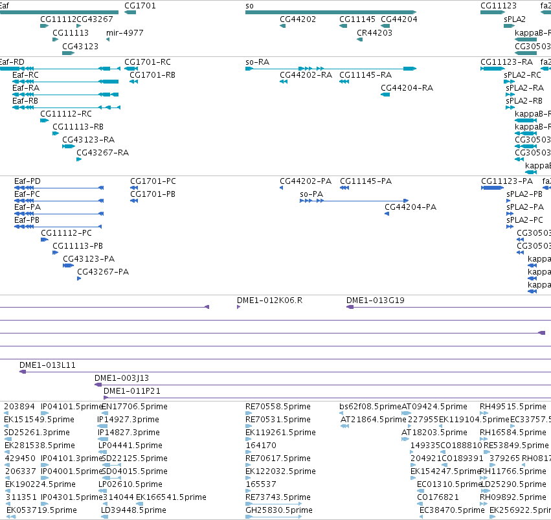Select the CR44203 gene label
Screen dimensions: 551x520
374,33
